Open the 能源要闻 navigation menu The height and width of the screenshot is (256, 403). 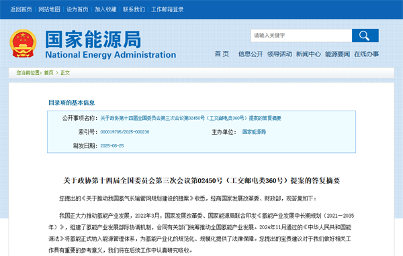[x=337, y=54]
